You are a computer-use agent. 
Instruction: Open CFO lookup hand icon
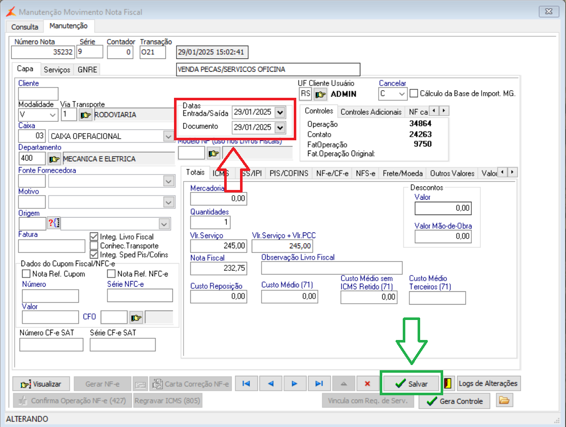pyautogui.click(x=136, y=317)
